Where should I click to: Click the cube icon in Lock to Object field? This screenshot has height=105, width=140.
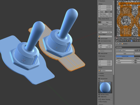(x=99, y=36)
